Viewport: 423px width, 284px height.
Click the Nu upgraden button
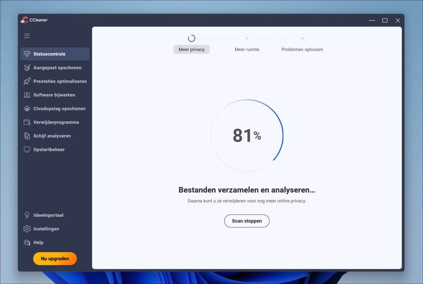(x=55, y=258)
